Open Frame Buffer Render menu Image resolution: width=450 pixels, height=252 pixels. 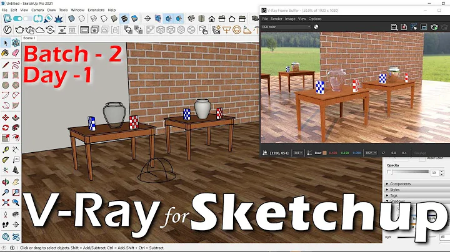[276, 19]
